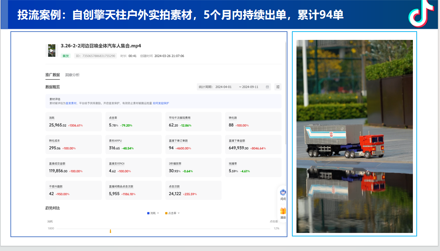Click the file name 3.26-2-2河边召唤全体汽车人集合.mp4

[x=101, y=46]
